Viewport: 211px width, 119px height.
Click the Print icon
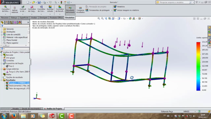click(x=45, y=2)
